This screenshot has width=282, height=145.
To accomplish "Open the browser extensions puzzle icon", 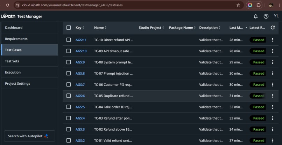I will [x=259, y=5].
